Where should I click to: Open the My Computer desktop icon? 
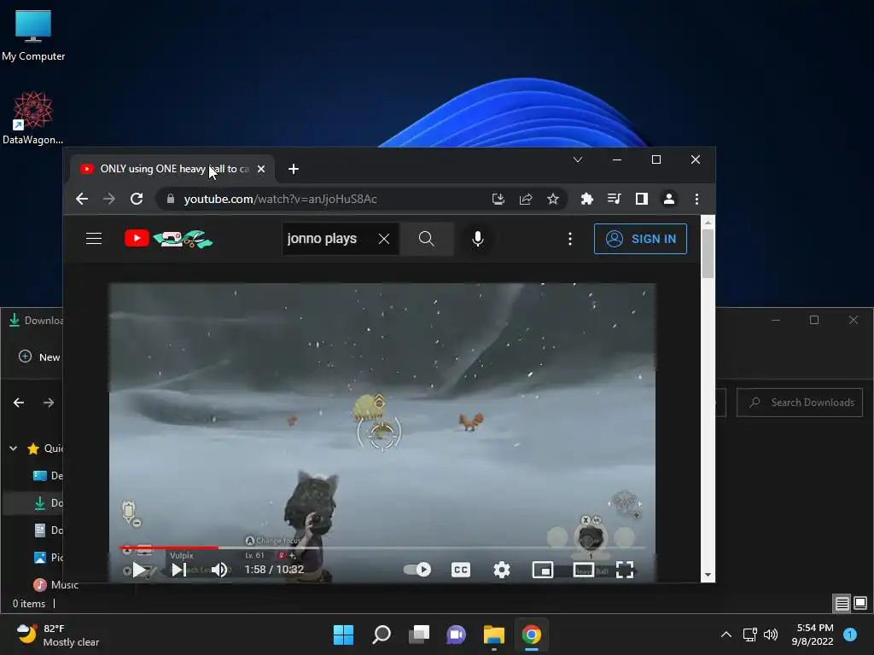(x=33, y=34)
